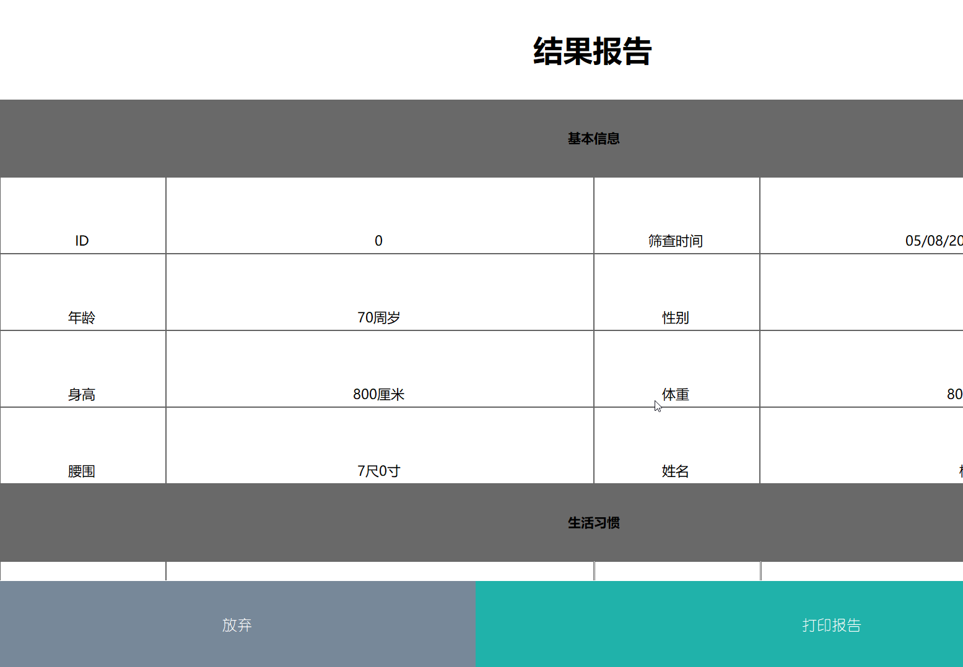Click the 腰围 label cell
The height and width of the screenshot is (667, 963).
pyautogui.click(x=83, y=445)
